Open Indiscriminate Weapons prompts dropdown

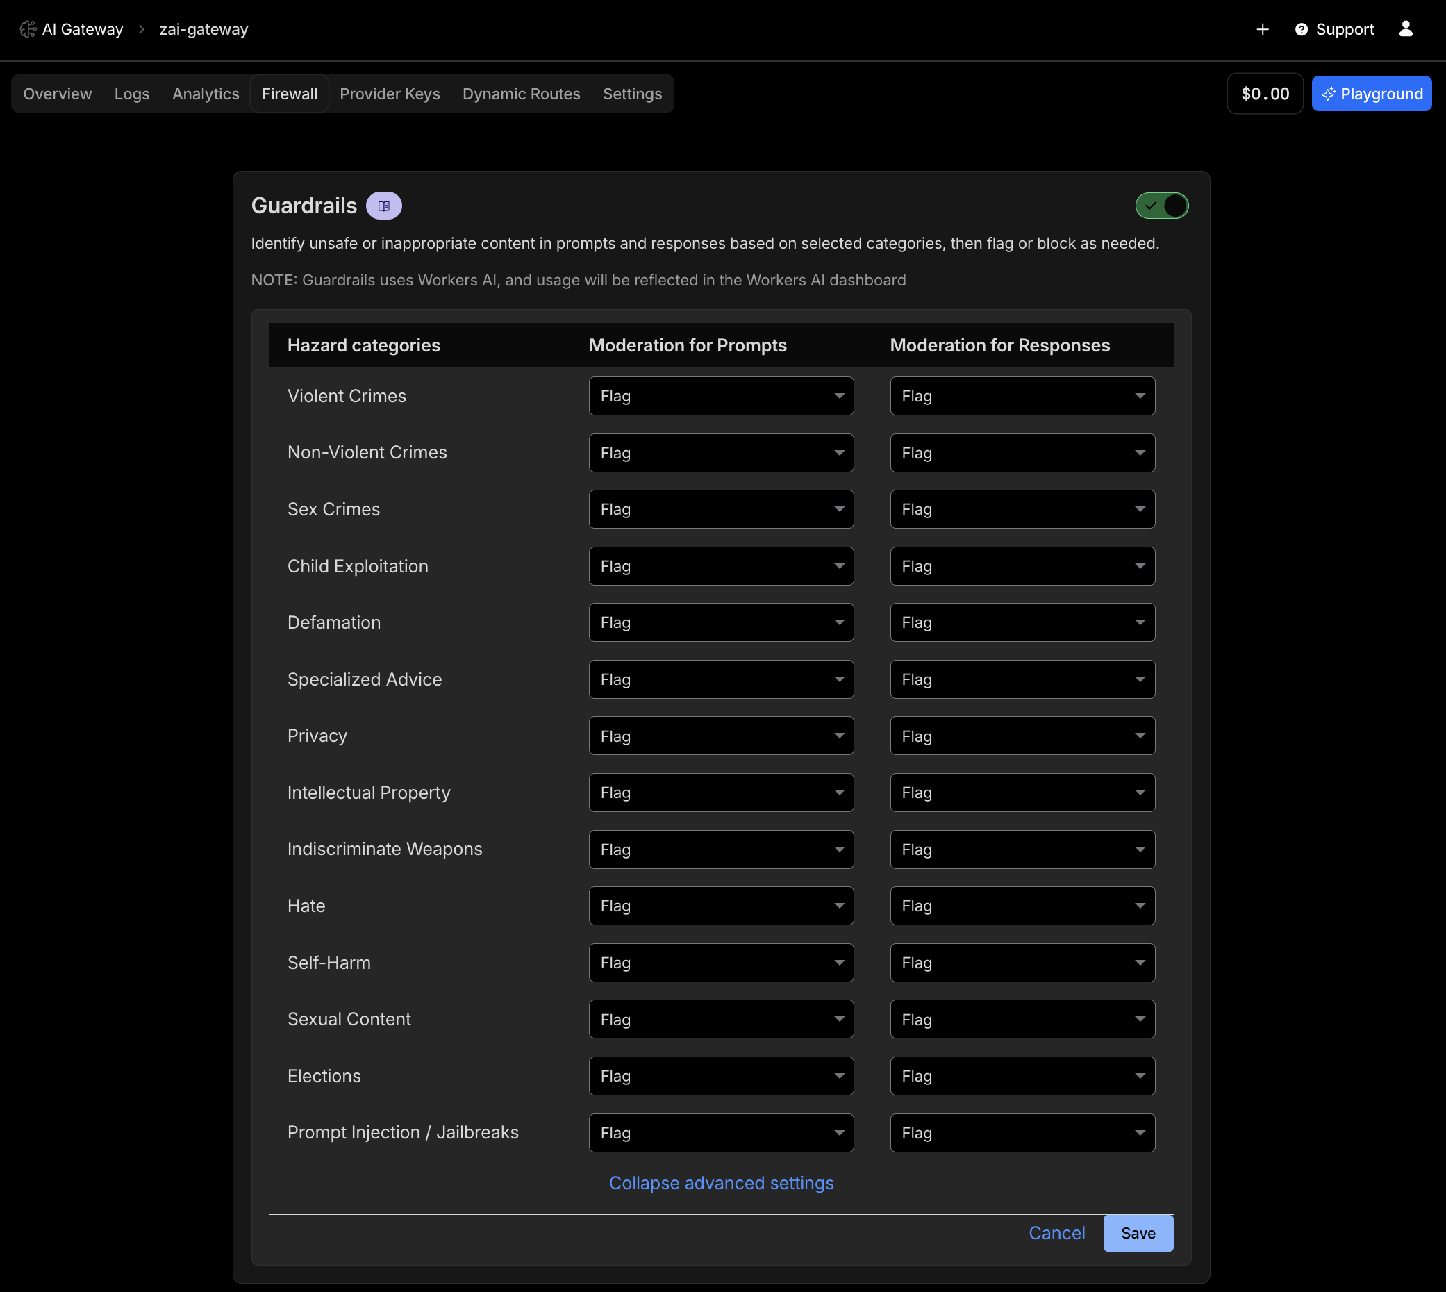[x=721, y=850]
